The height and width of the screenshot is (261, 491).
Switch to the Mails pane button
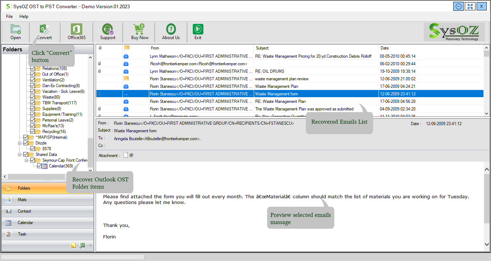[47, 200]
